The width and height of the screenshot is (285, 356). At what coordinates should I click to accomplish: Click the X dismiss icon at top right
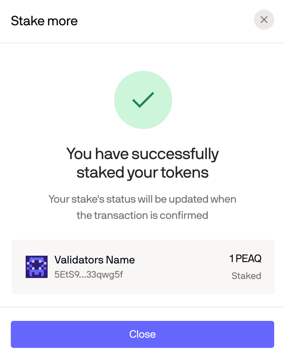tap(264, 20)
